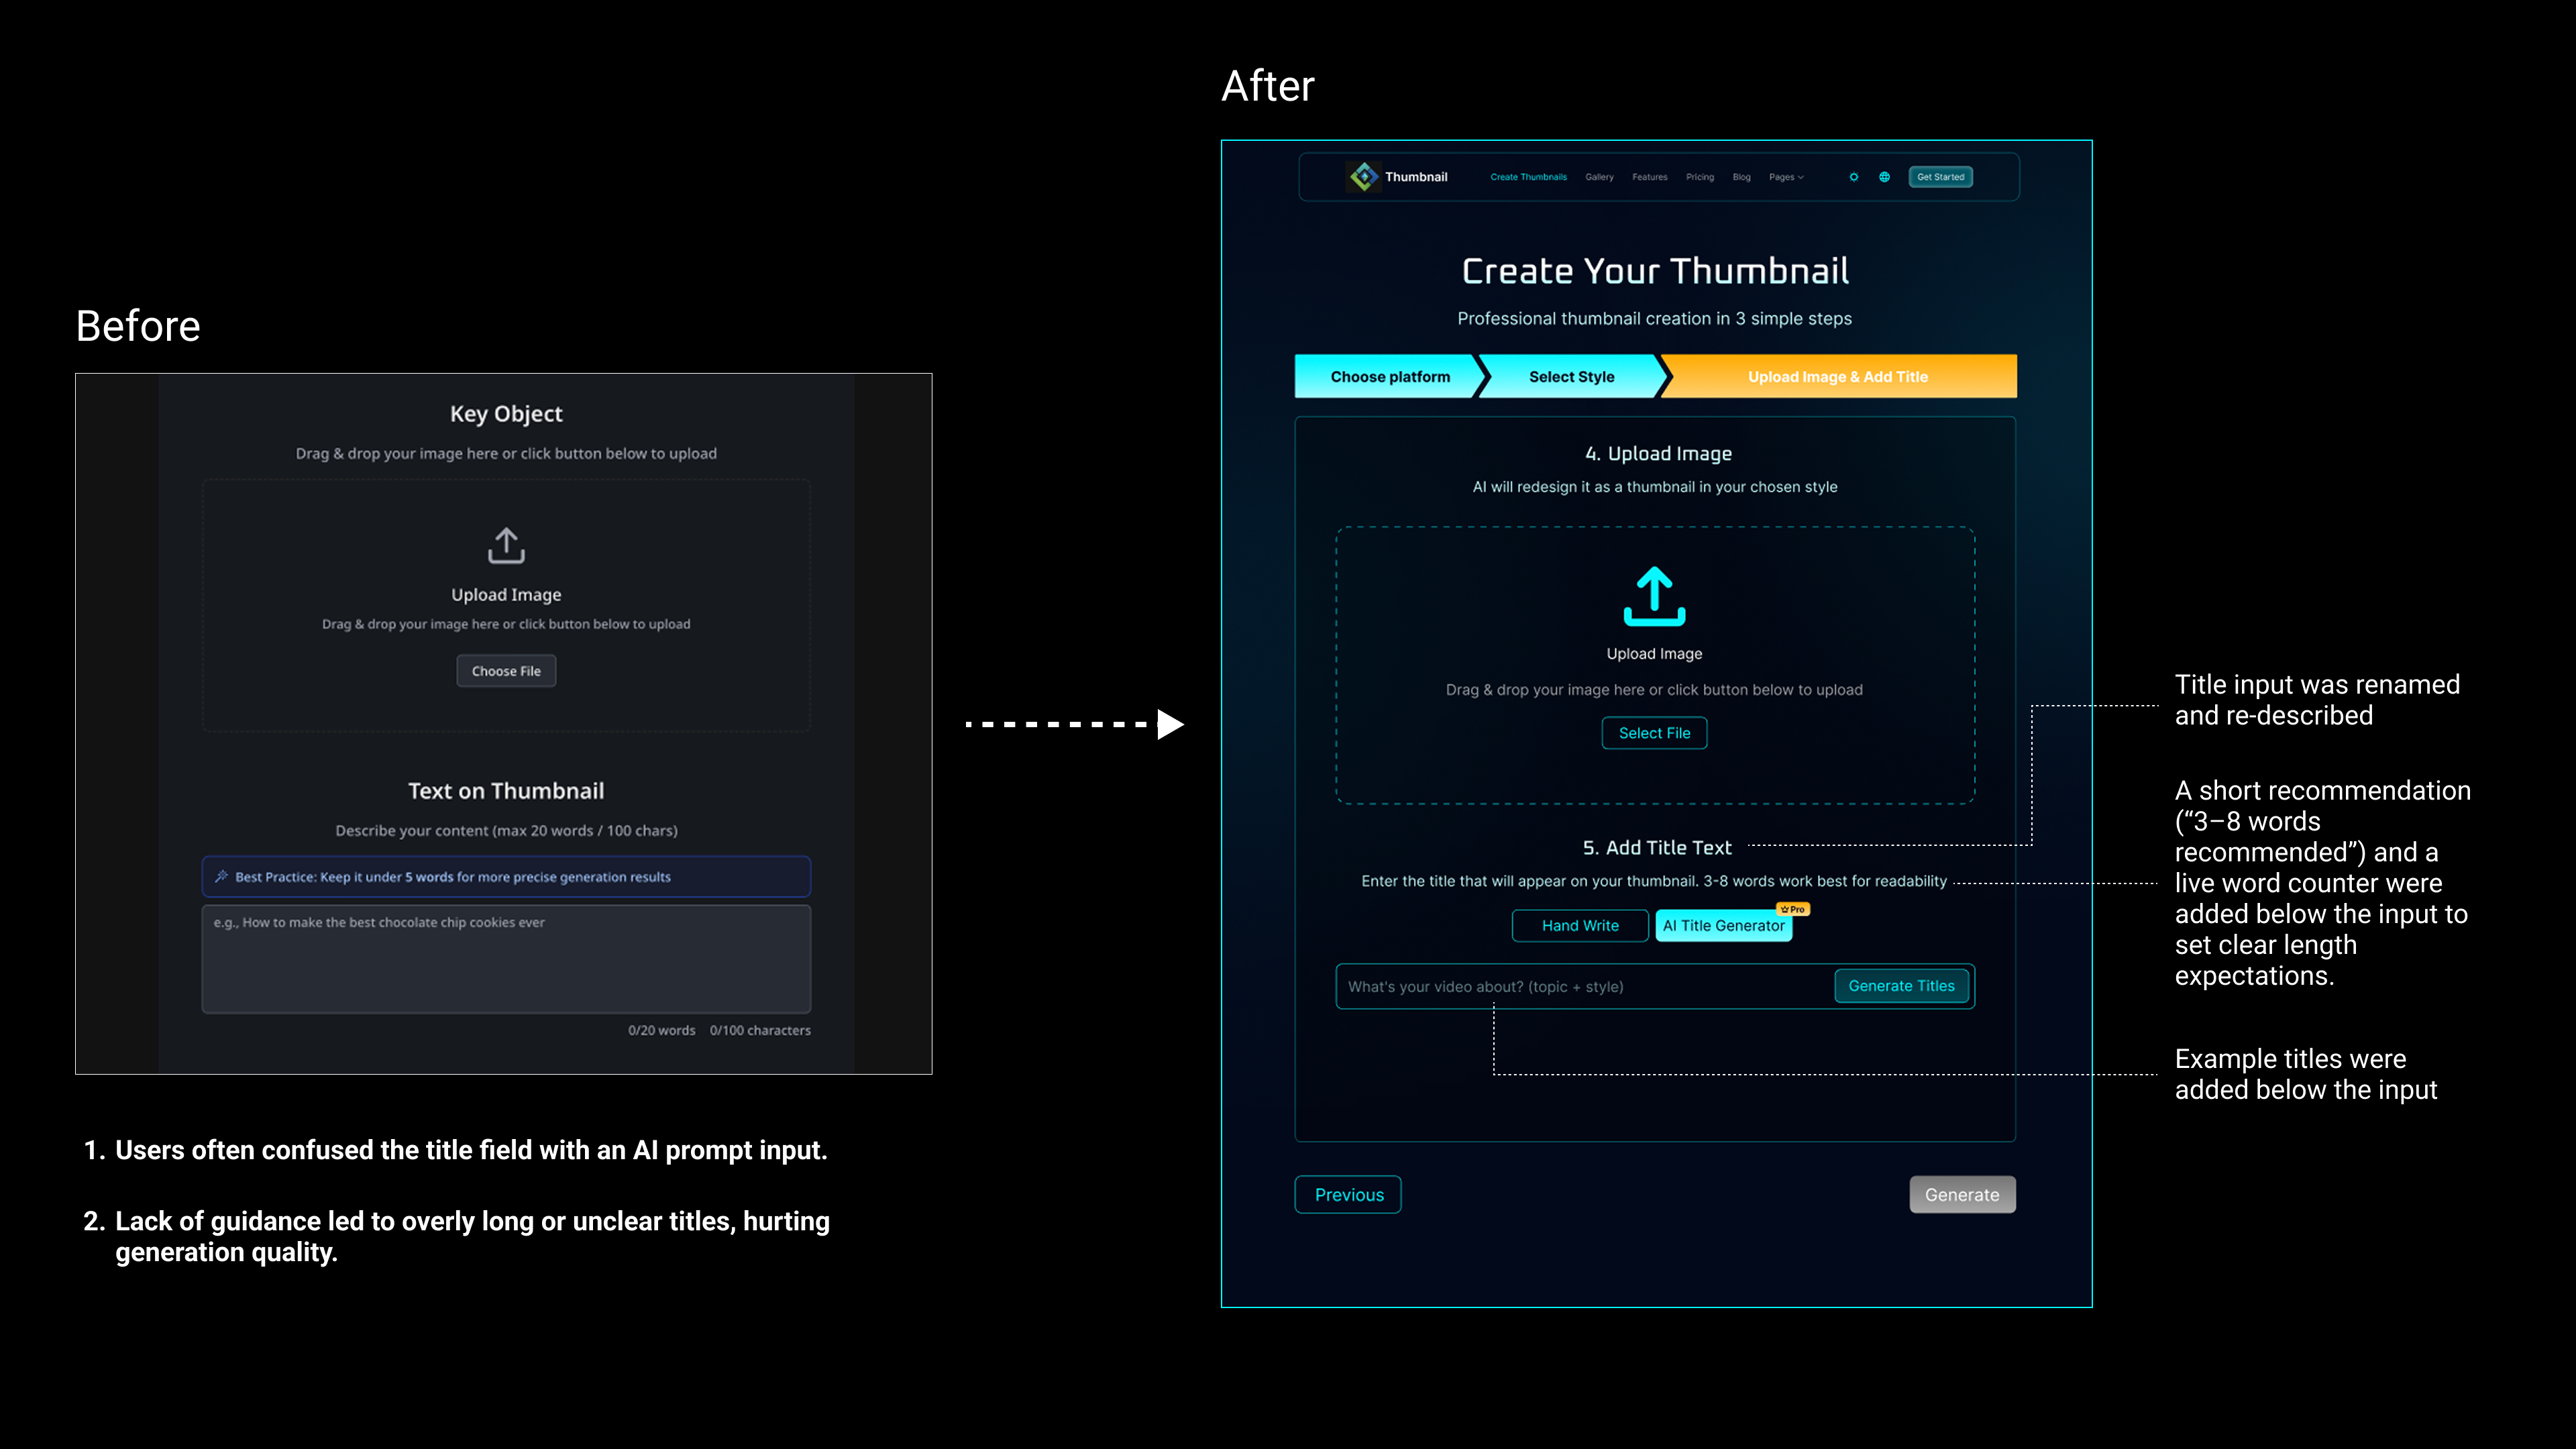The width and height of the screenshot is (2576, 1449).
Task: Switch to AI Title Generator mode
Action: tap(1723, 925)
